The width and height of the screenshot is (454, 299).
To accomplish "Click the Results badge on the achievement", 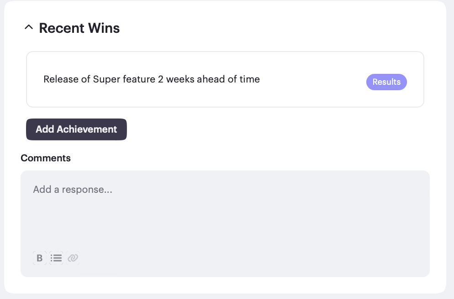I will click(x=386, y=82).
